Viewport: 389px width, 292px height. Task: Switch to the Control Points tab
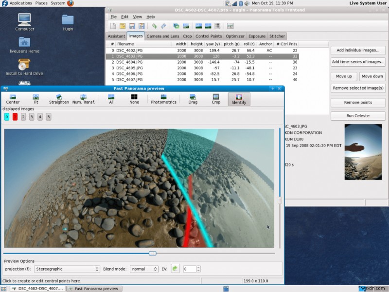[209, 36]
